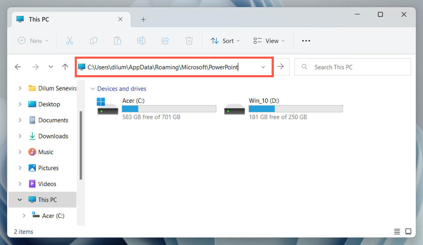Open the Sort menu

[x=225, y=41]
